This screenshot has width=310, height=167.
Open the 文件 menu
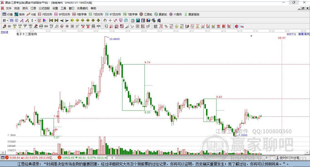pyautogui.click(x=8, y=8)
